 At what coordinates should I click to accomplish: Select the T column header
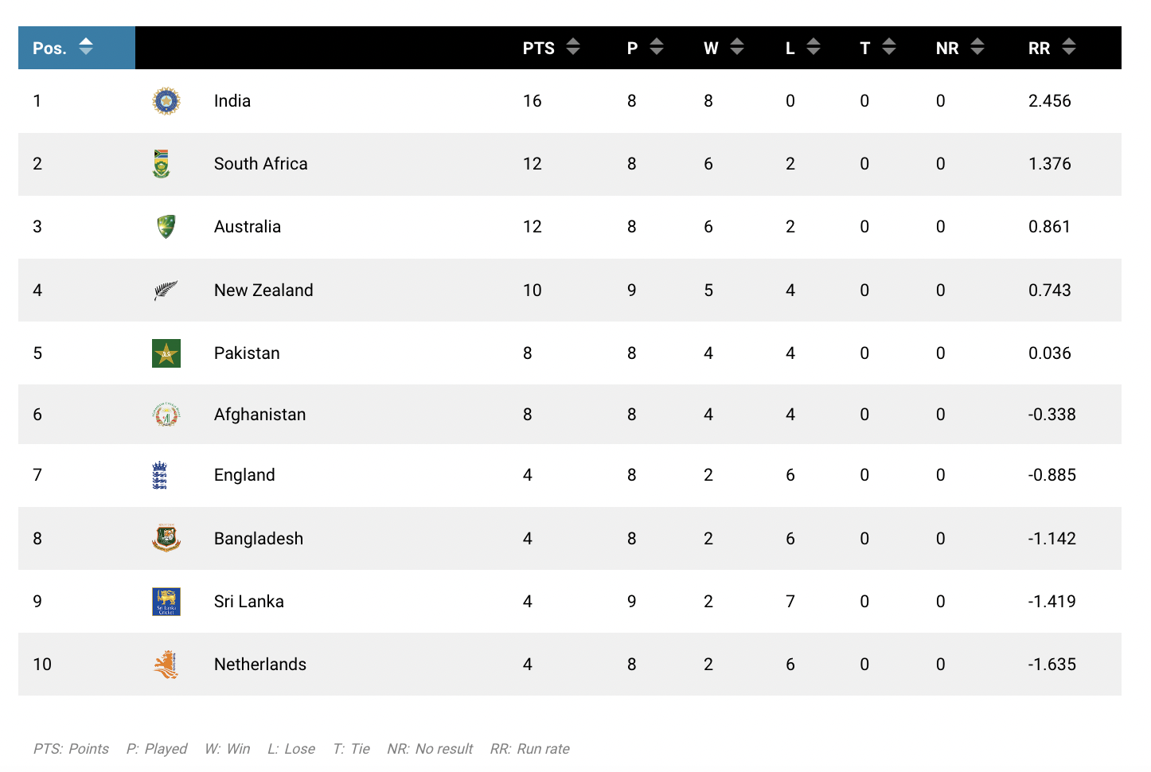[864, 47]
